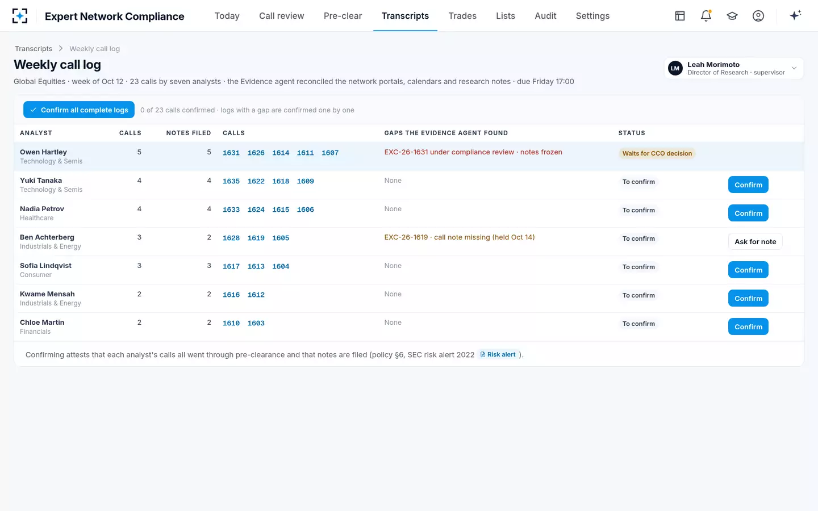Click the LM avatar for Leah Morimoto
The height and width of the screenshot is (511, 818).
(x=675, y=68)
